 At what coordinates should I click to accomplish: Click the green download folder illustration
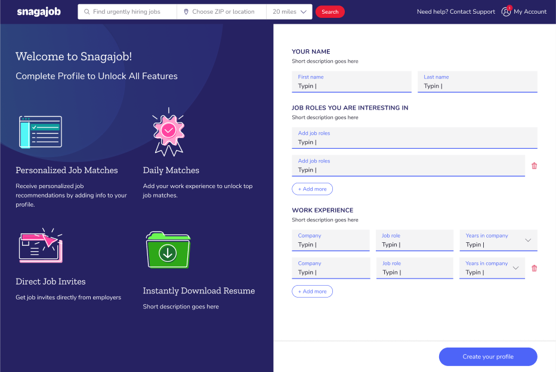point(168,250)
